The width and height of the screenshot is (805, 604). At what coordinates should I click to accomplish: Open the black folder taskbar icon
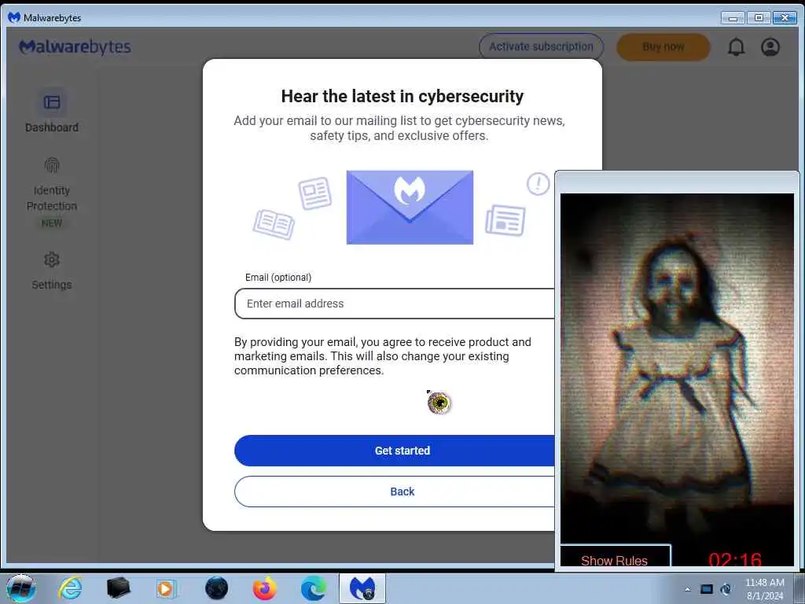tap(119, 588)
